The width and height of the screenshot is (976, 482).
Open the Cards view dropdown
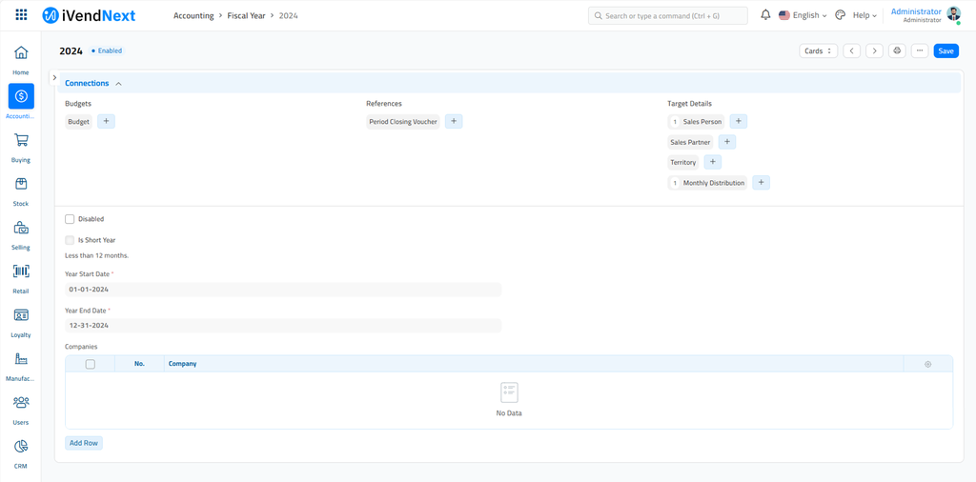pos(818,50)
